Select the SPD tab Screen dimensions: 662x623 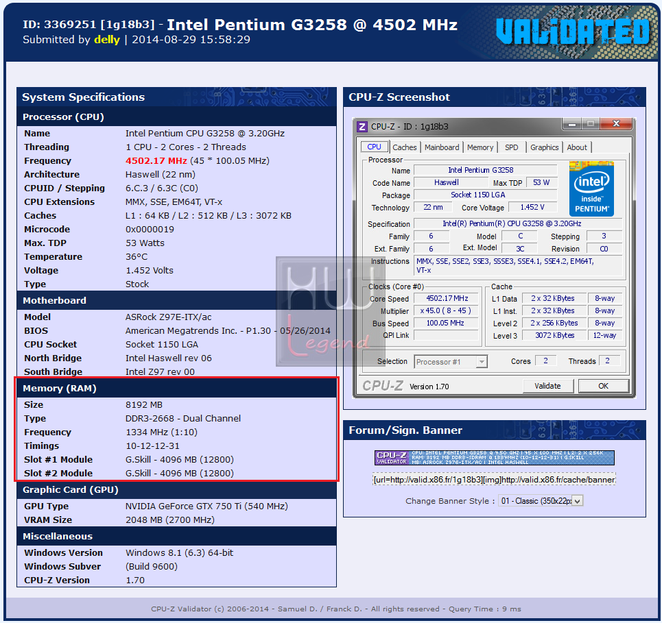511,147
